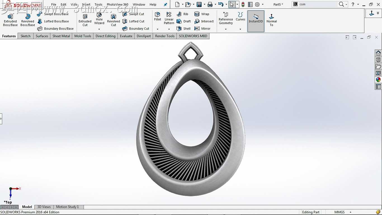Save the part with Save icon
The image size is (382, 215).
199,4
